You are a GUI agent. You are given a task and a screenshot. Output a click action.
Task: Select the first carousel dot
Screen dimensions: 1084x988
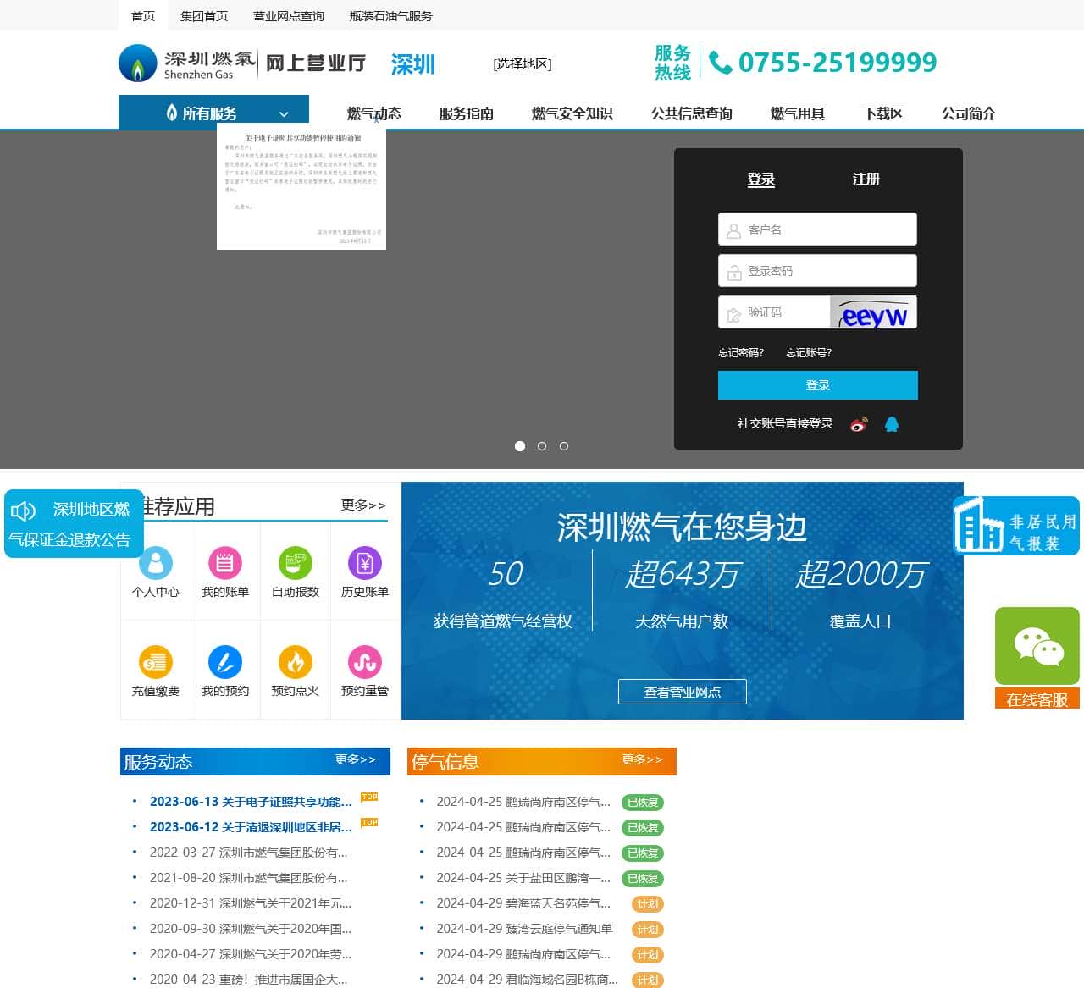(x=520, y=446)
